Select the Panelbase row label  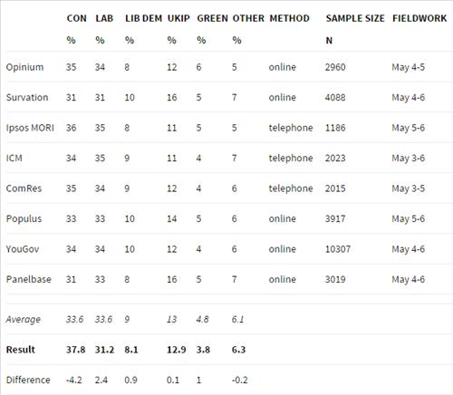pyautogui.click(x=29, y=279)
